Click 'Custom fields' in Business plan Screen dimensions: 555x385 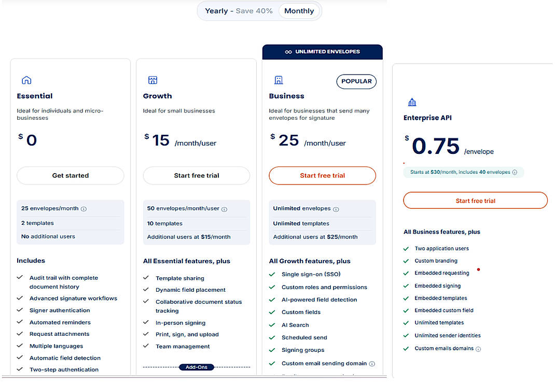[x=301, y=312]
